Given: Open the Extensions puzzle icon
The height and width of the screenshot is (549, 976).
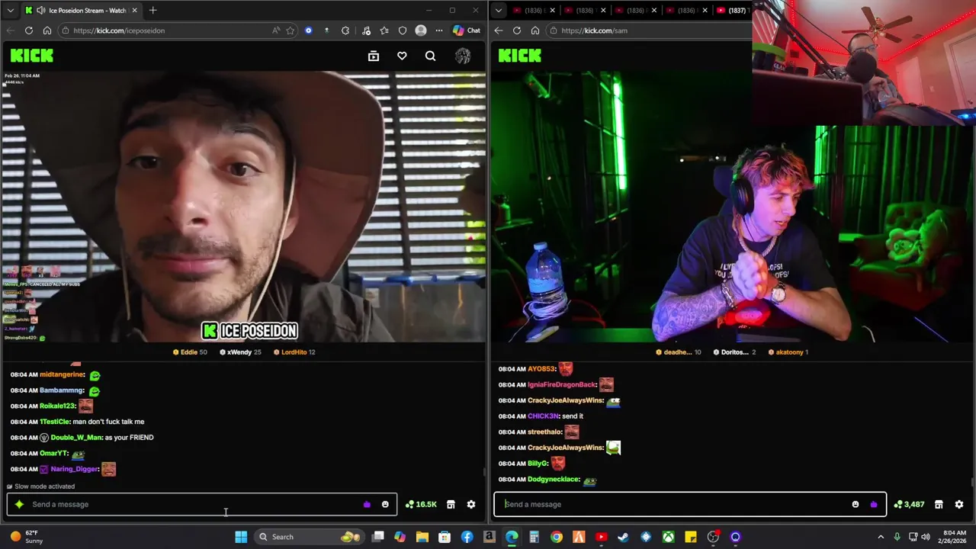Looking at the screenshot, I should coord(345,30).
